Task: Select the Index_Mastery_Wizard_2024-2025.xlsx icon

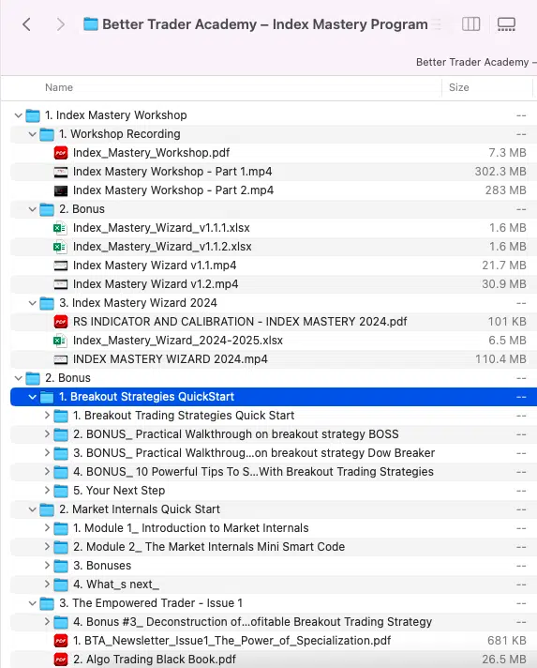Action: pyautogui.click(x=60, y=341)
